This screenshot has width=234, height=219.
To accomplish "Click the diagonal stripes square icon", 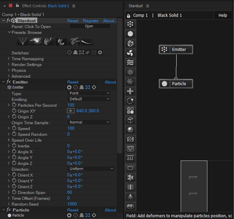I will tap(130, 139).
